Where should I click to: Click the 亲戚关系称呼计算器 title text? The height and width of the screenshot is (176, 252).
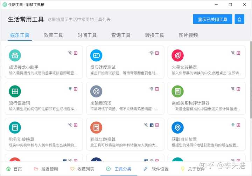click(191, 103)
